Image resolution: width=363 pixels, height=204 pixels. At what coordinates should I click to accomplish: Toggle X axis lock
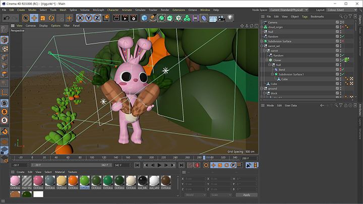tap(80, 18)
